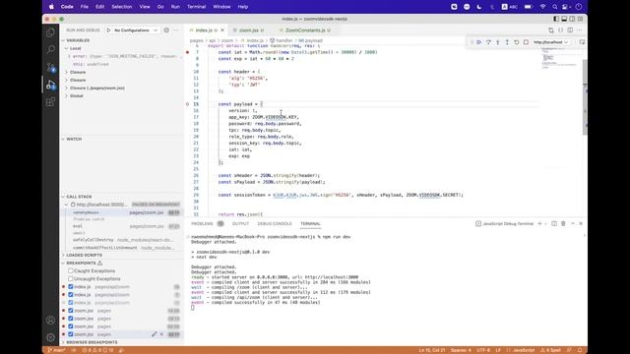Viewport: 630px width, 354px height.
Task: Toggle the highlighted last zoom.jsx breakpoint checkbox
Action: click(x=71, y=334)
